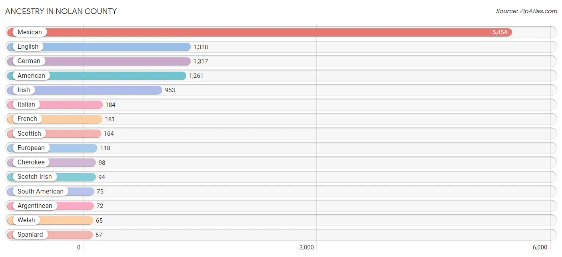Click the European ancestry label
This screenshot has height=257, width=562.
tap(31, 148)
